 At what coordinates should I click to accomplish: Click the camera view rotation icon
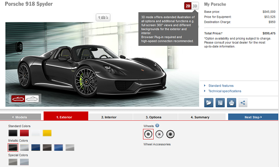click(x=103, y=17)
